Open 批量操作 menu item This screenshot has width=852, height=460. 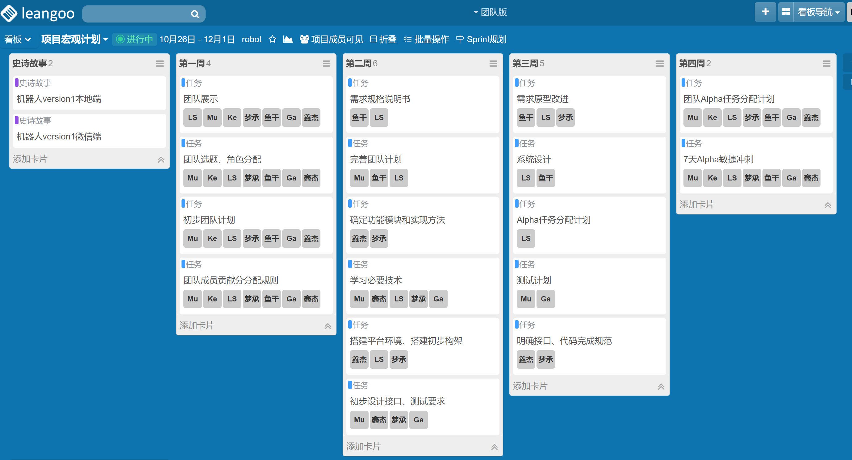point(426,39)
